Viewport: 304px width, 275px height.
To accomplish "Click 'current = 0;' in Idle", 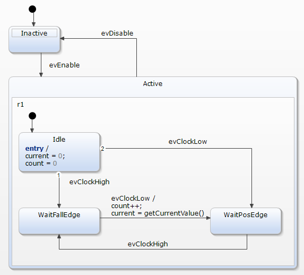I will tap(45, 156).
